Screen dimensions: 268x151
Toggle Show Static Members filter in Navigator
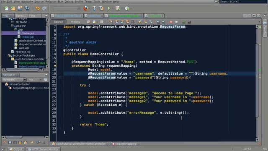[x=15, y=143]
